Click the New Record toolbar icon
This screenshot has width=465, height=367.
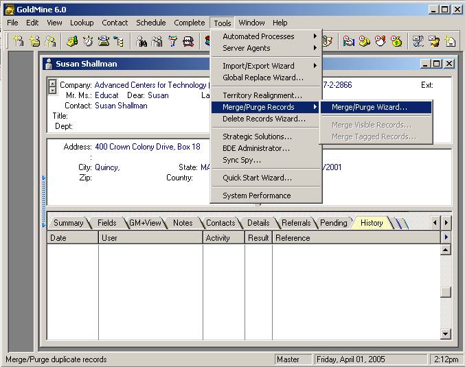19,41
